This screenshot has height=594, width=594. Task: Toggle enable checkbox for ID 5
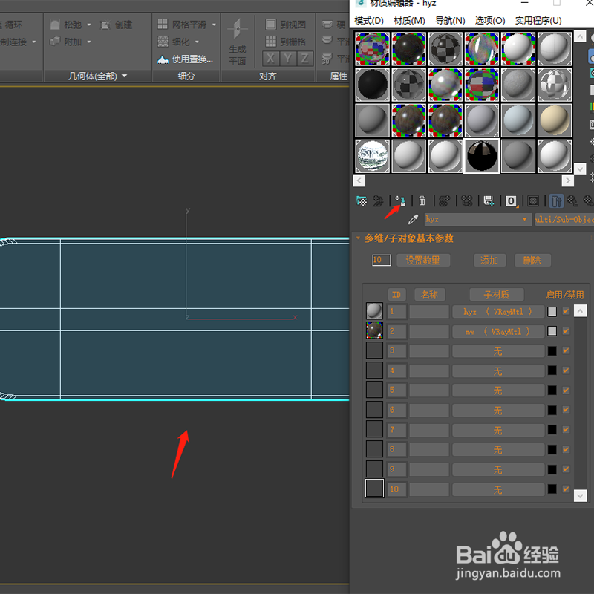566,390
